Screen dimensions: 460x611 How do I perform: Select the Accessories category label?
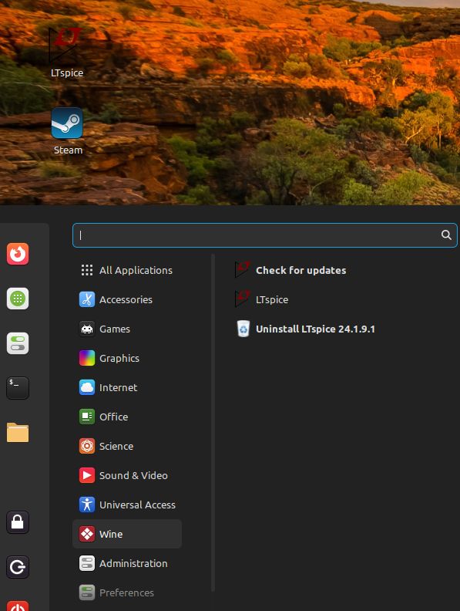coord(126,299)
